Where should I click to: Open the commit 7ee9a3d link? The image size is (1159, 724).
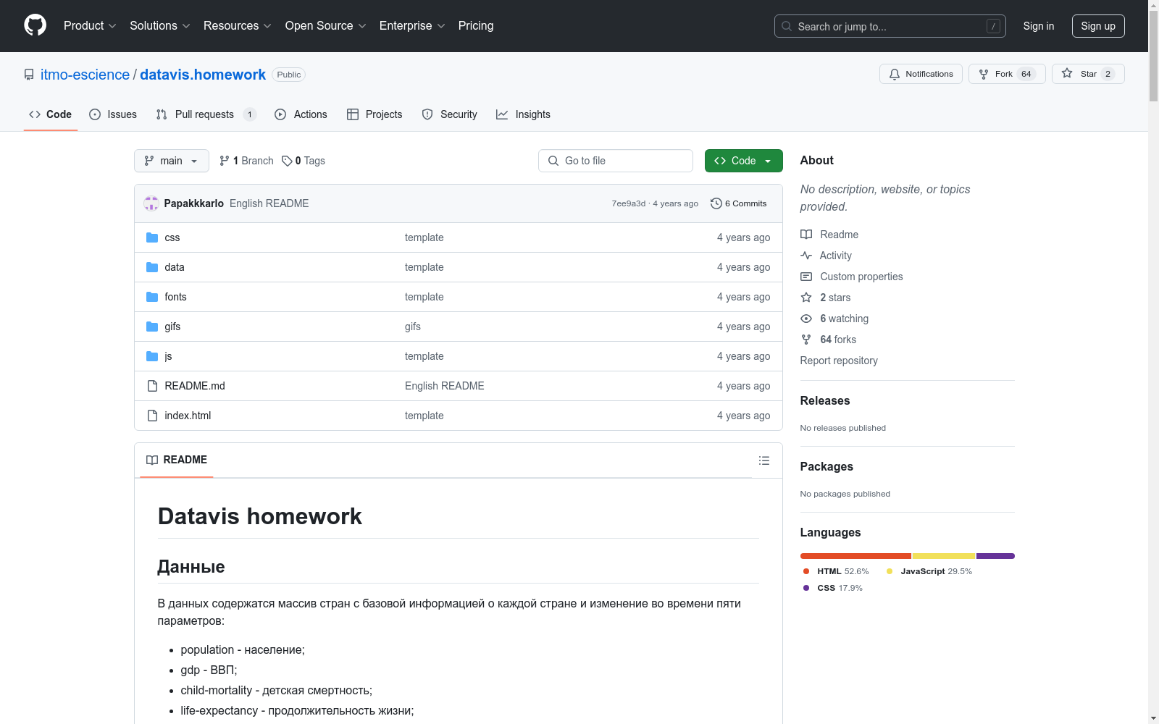coord(629,203)
